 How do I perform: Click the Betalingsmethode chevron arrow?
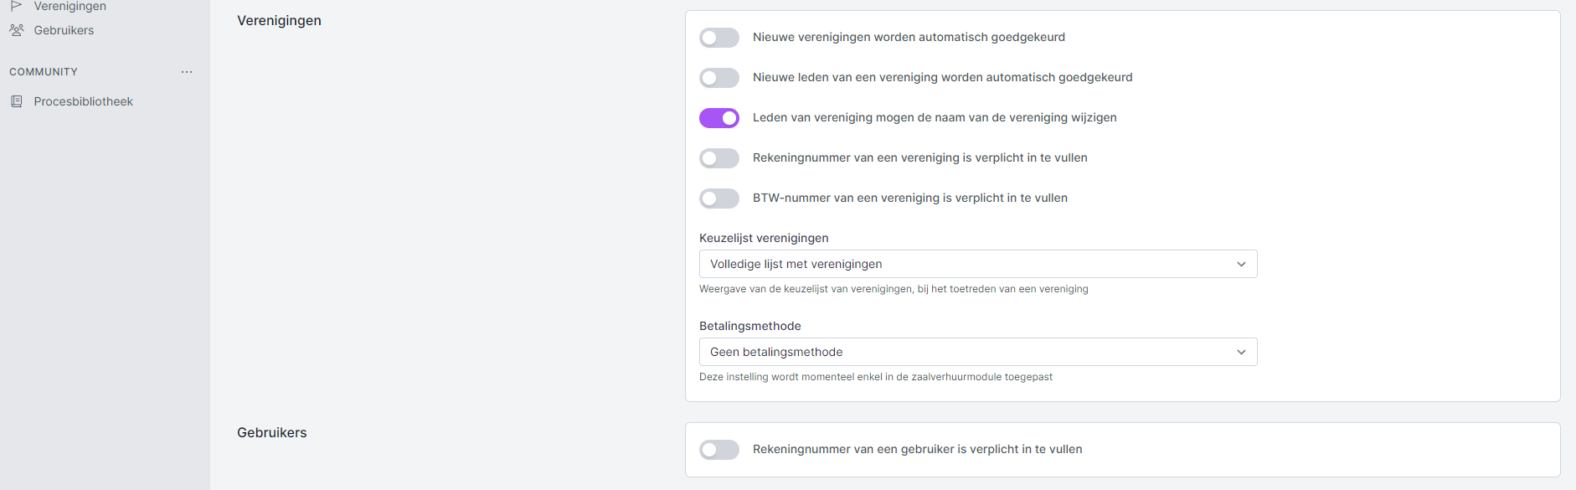click(x=1241, y=352)
